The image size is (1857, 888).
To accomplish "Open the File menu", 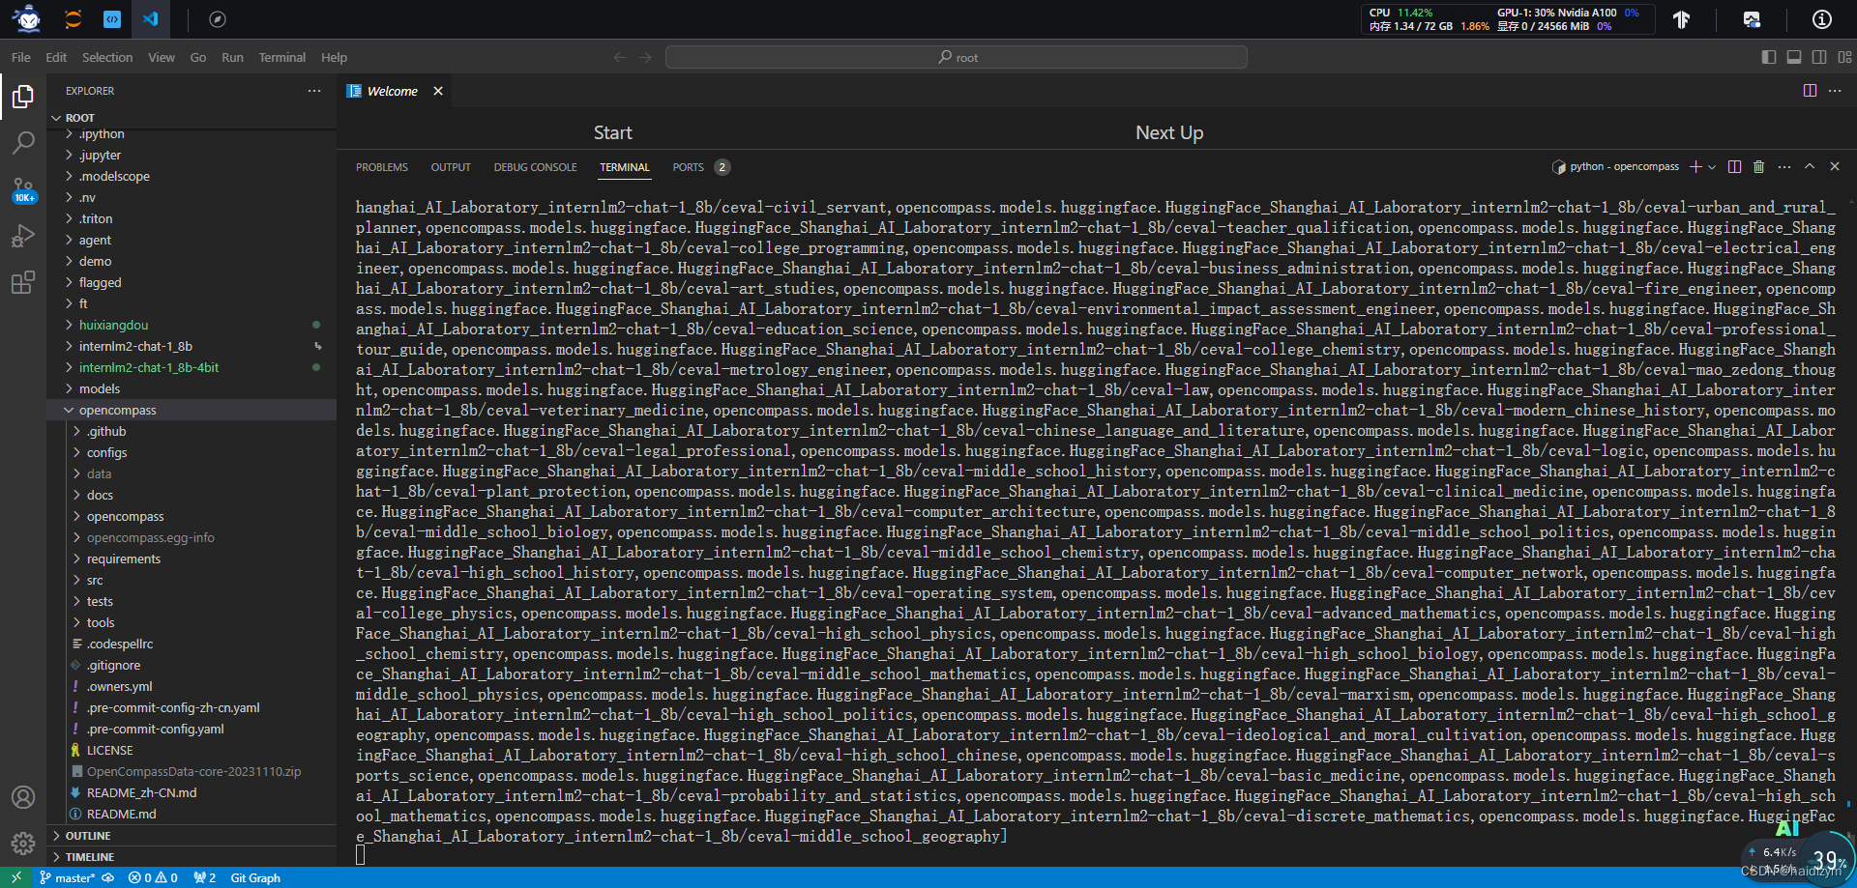I will click(x=20, y=57).
